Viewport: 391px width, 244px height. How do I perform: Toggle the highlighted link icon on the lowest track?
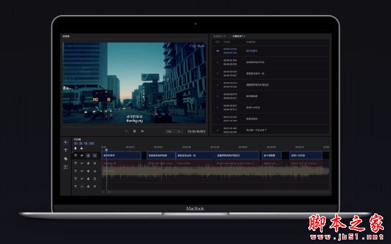pyautogui.click(x=82, y=187)
